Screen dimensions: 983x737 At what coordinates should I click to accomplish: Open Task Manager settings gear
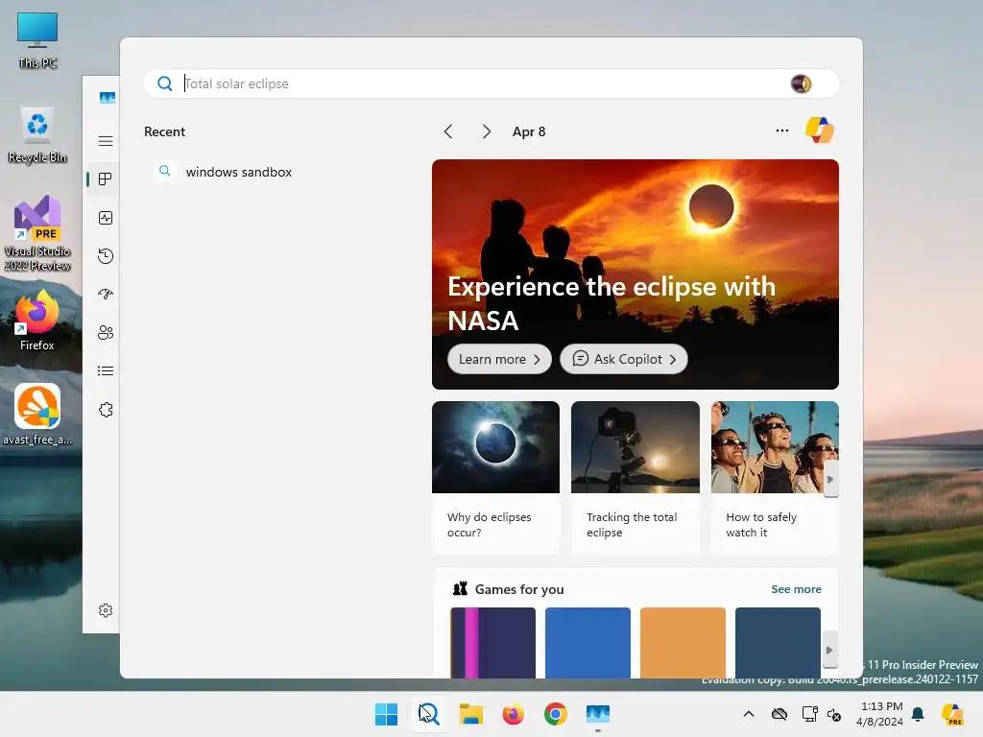click(x=106, y=610)
